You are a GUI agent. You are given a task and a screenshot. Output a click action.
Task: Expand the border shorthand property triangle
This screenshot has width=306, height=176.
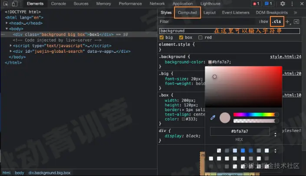pyautogui.click(x=183, y=110)
